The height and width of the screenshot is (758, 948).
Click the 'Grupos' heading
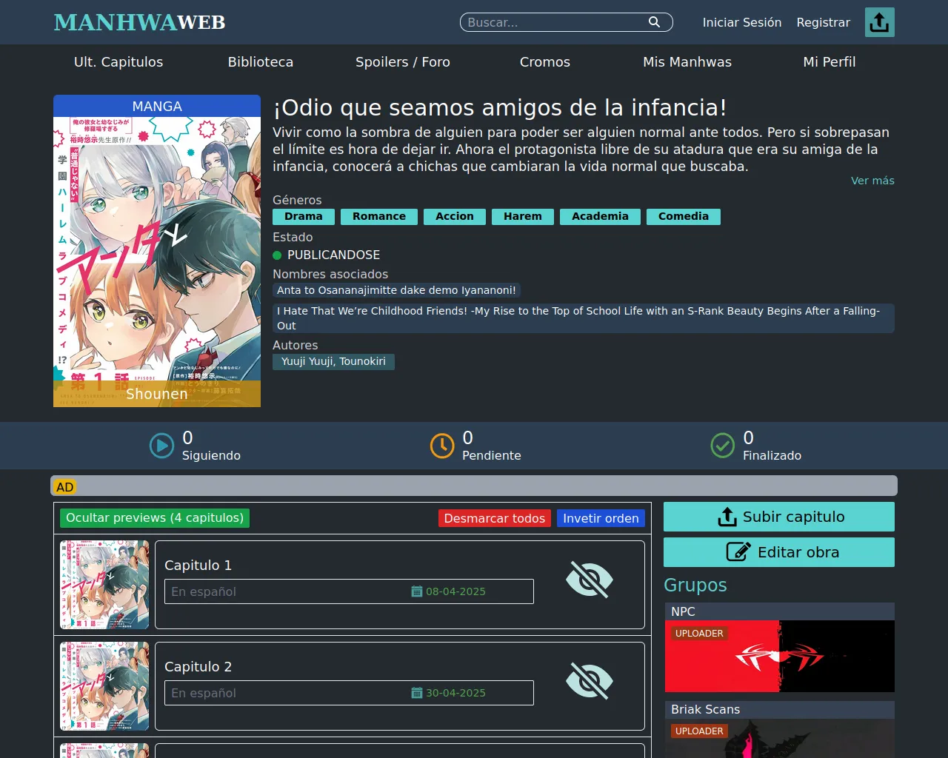click(x=695, y=586)
